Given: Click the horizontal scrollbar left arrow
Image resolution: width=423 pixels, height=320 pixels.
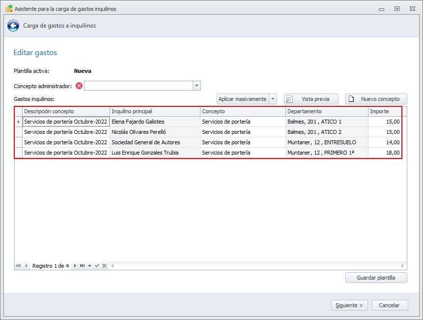Looking at the screenshot, I should coord(112,266).
